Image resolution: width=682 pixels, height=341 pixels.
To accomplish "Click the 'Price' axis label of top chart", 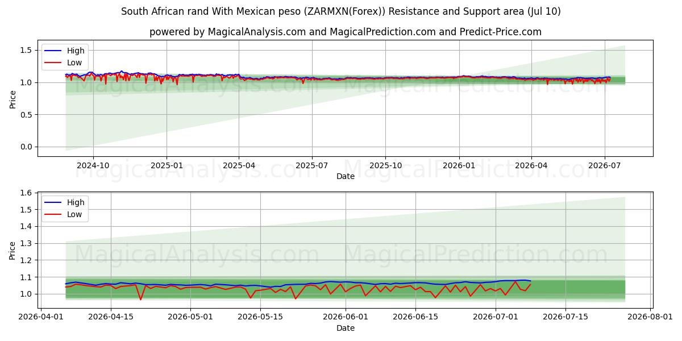I will [x=13, y=99].
